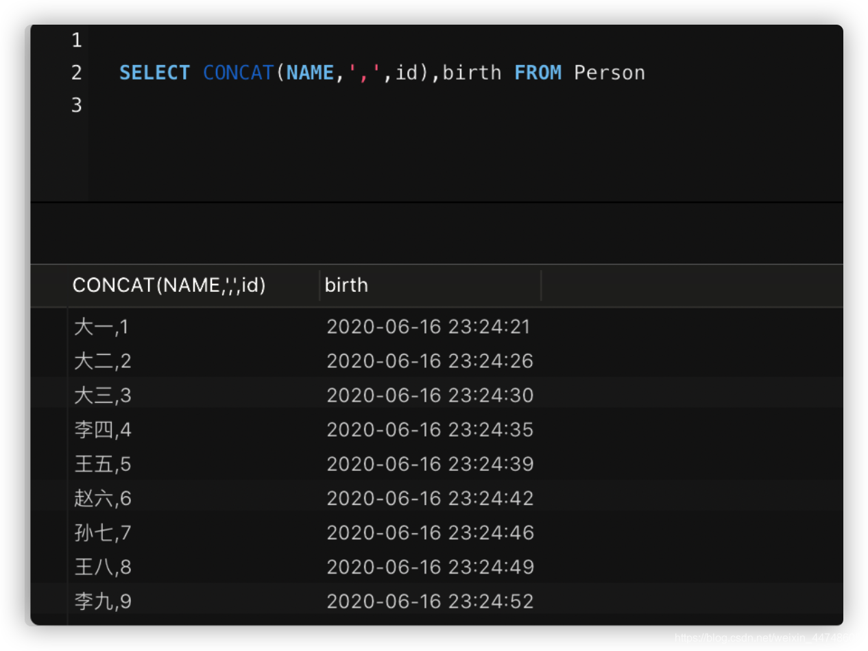Click the birth value 2020-06-16 23:24:21

point(429,327)
